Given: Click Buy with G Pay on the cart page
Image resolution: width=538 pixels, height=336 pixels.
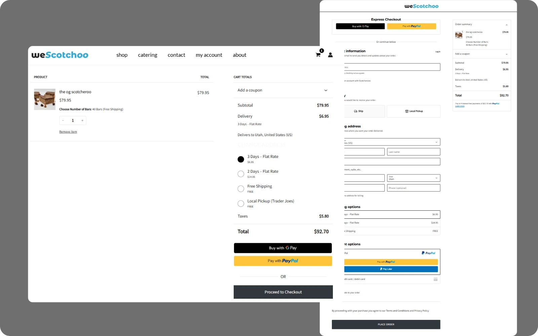Looking at the screenshot, I should 283,248.
